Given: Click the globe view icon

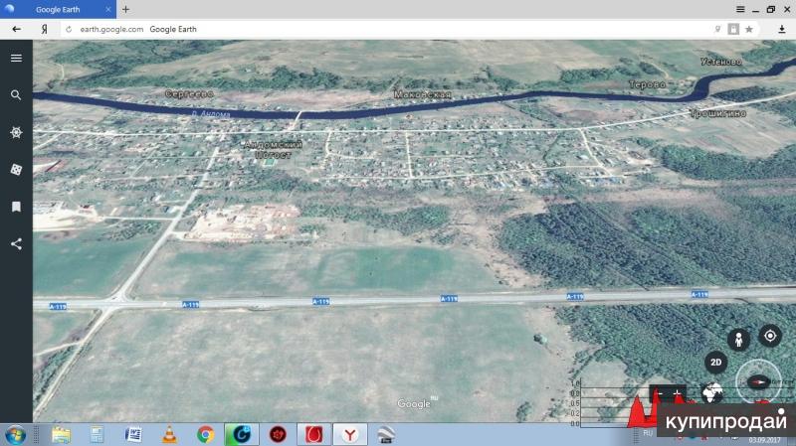Looking at the screenshot, I should (x=711, y=392).
